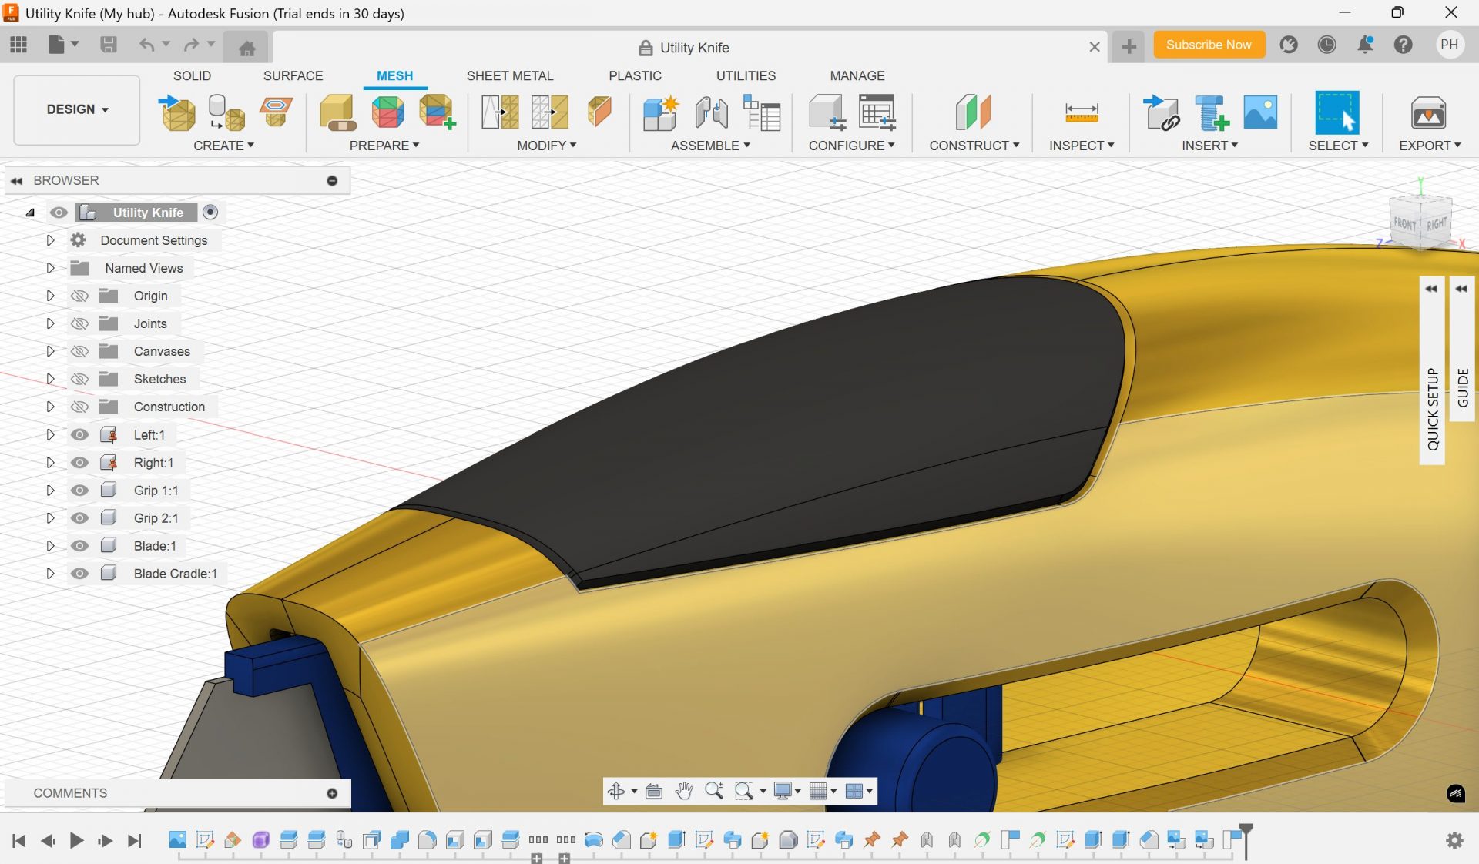Show the Sketches folder in browser
The height and width of the screenshot is (864, 1479).
pos(79,379)
